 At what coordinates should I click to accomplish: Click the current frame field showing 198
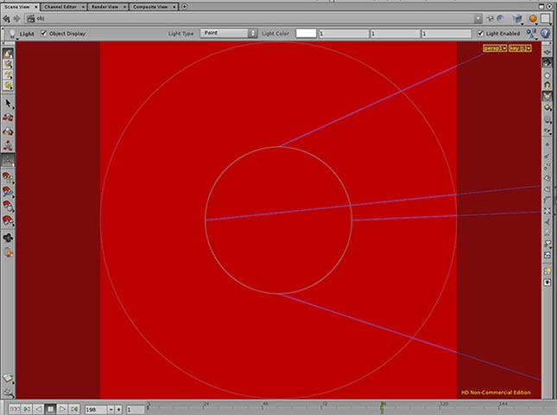tap(95, 410)
